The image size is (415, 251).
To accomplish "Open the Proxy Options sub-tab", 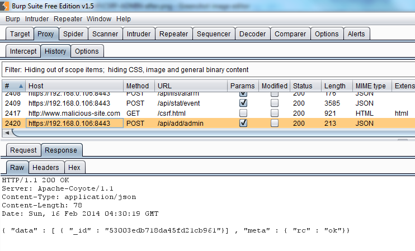I will pos(87,51).
